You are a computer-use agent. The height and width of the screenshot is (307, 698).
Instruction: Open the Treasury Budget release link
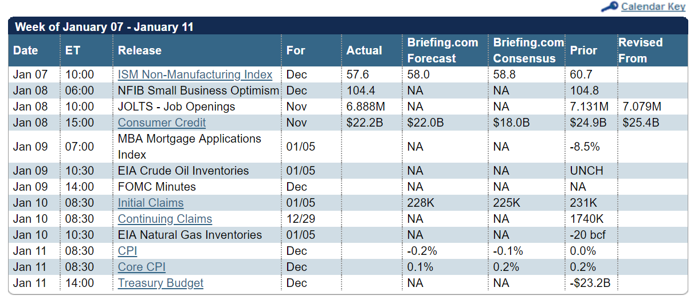160,283
